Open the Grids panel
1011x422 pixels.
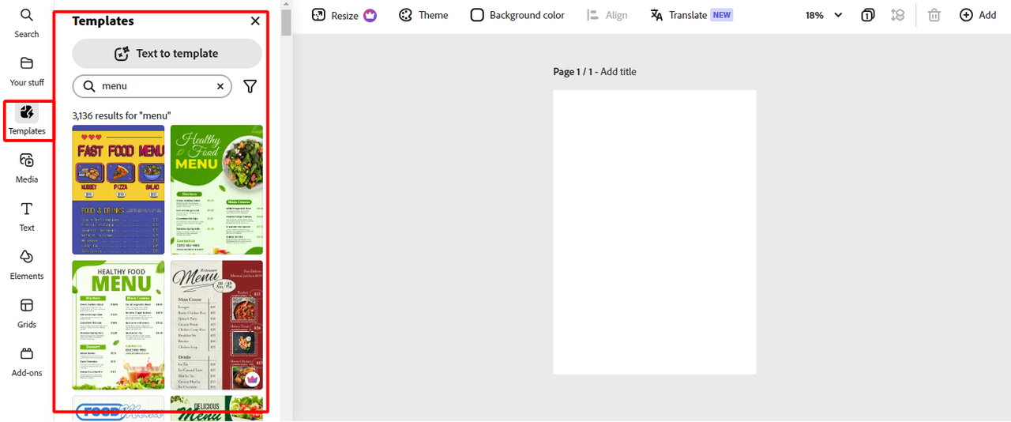27,313
